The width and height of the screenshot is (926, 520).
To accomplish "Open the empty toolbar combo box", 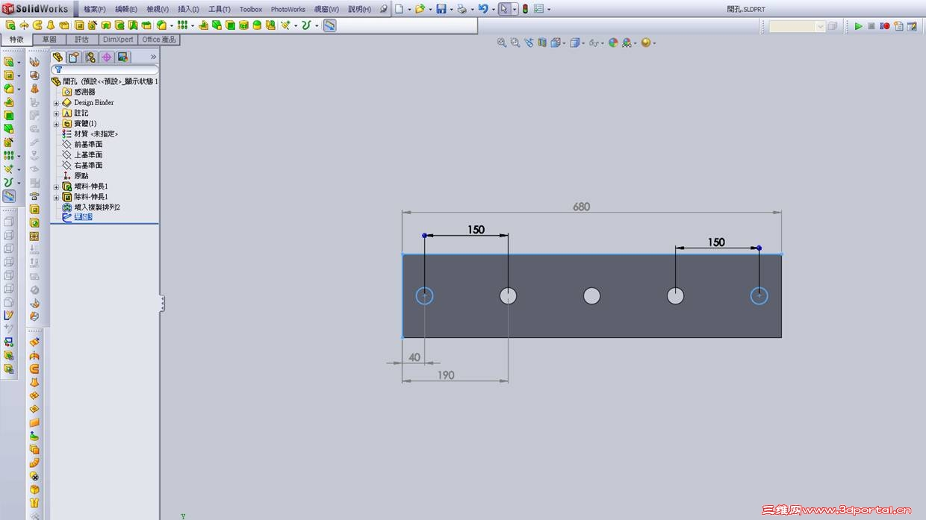I will pos(797,26).
